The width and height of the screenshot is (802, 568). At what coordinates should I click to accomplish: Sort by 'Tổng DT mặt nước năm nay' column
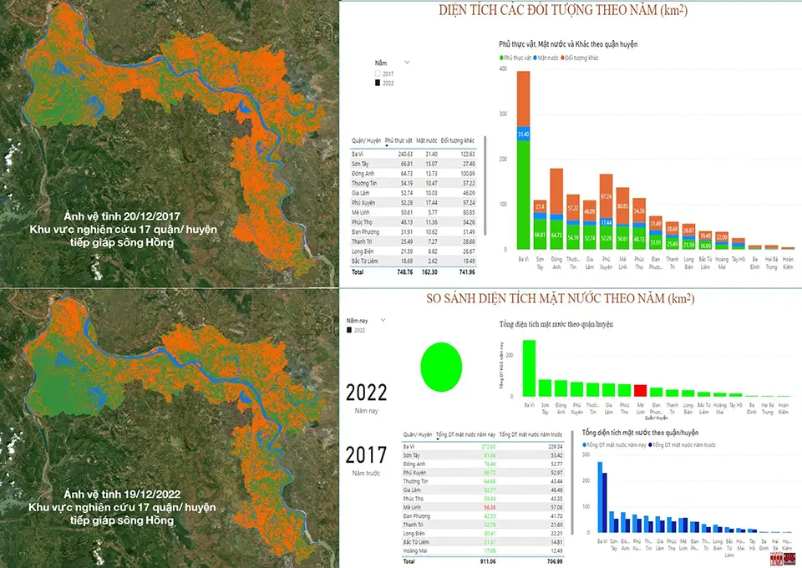pos(465,434)
